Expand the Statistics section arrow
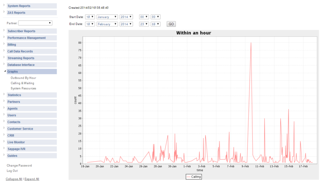 click(4, 94)
